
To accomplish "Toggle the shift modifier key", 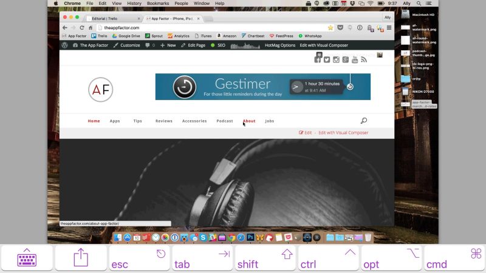I will click(264, 258).
